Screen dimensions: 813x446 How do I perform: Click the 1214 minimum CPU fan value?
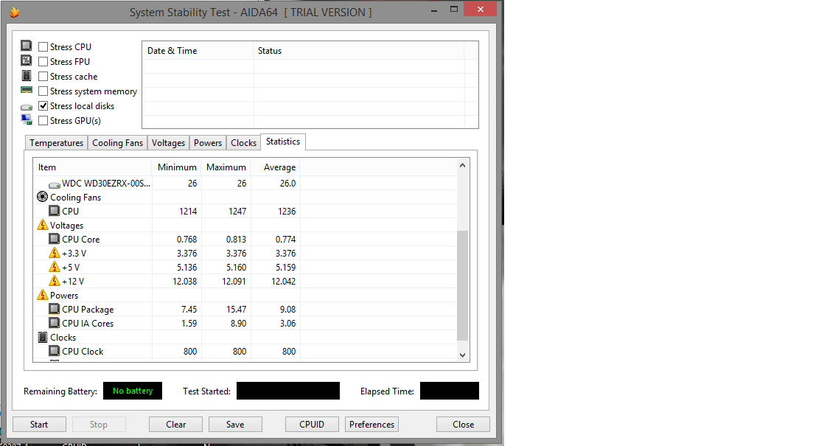pyautogui.click(x=188, y=211)
